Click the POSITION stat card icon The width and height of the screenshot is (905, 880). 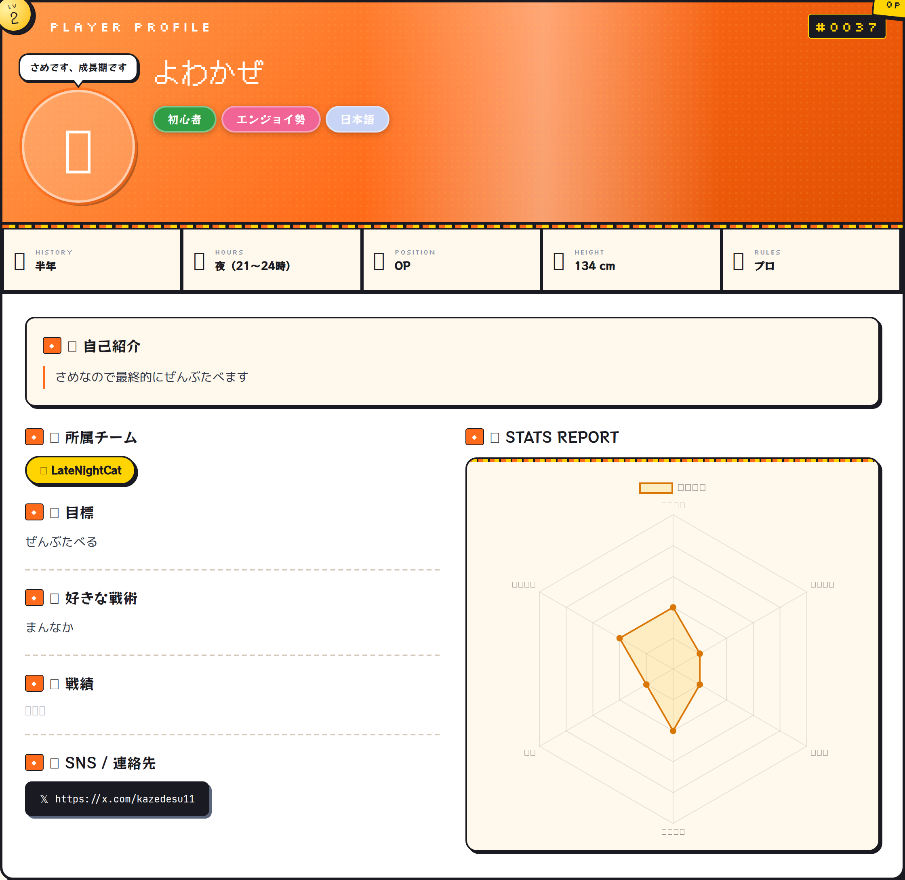click(x=379, y=261)
